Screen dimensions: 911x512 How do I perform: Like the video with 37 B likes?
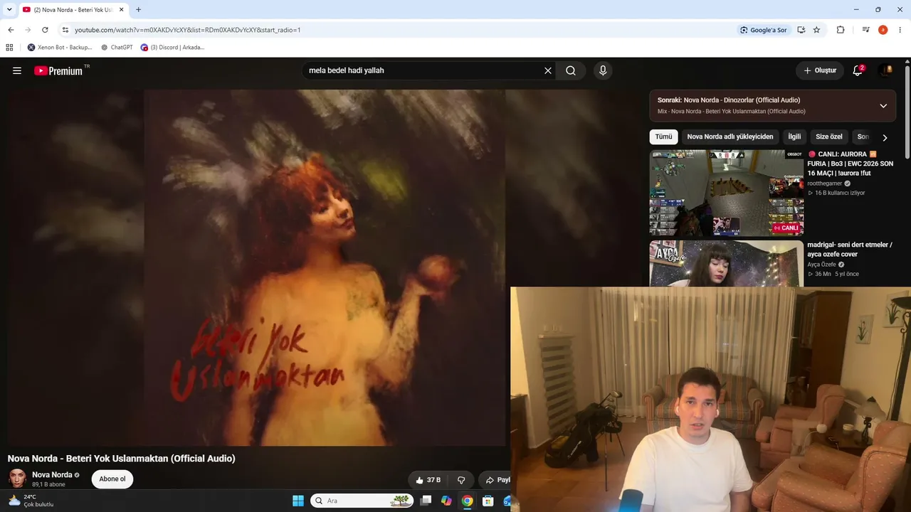(428, 480)
